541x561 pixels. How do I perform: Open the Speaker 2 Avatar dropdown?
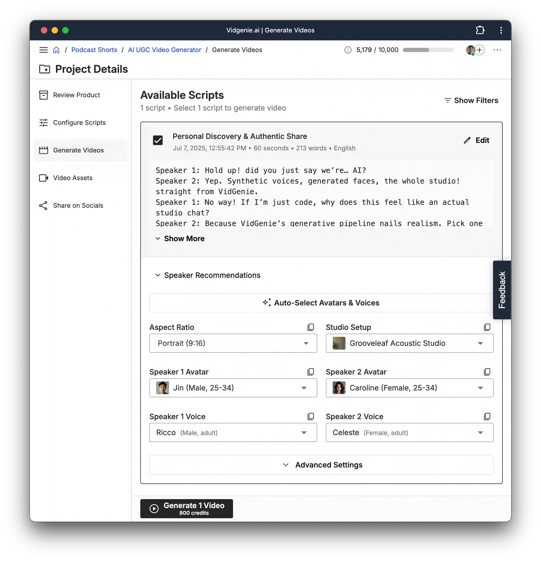coord(409,388)
